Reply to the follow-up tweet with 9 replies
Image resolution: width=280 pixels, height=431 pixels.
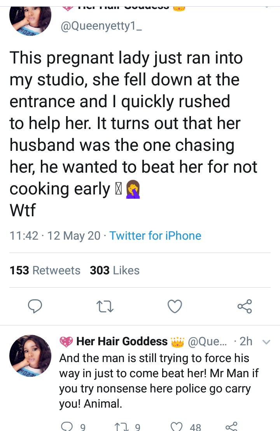point(67,427)
